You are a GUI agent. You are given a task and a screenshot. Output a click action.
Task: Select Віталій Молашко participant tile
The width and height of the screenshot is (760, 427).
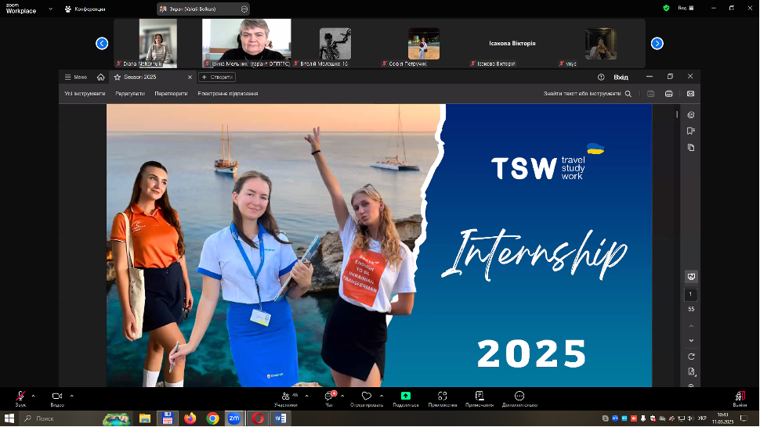click(335, 44)
